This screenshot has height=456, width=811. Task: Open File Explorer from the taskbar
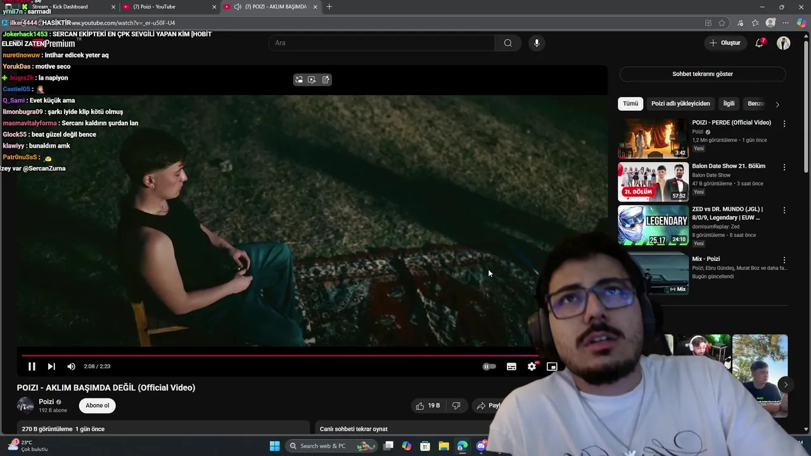444,446
